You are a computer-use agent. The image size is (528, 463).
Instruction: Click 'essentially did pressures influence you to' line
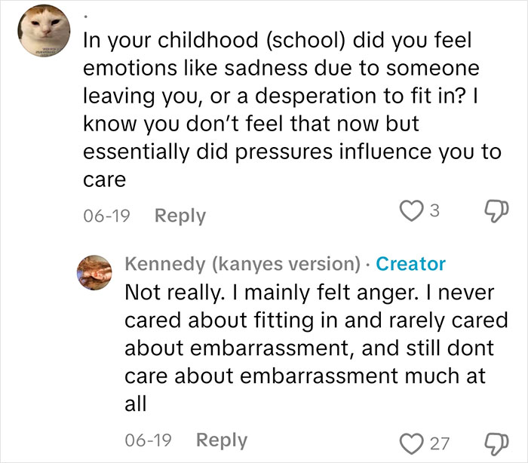coord(291,152)
